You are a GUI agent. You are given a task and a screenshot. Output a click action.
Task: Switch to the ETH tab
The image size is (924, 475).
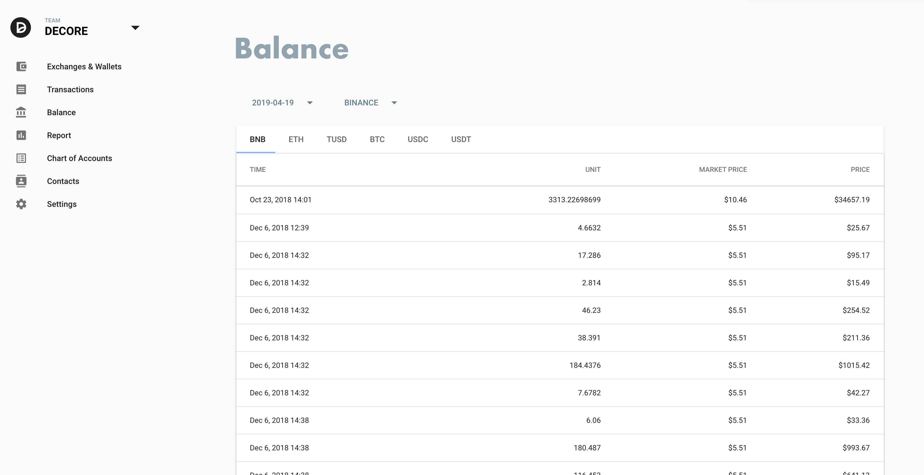[296, 139]
